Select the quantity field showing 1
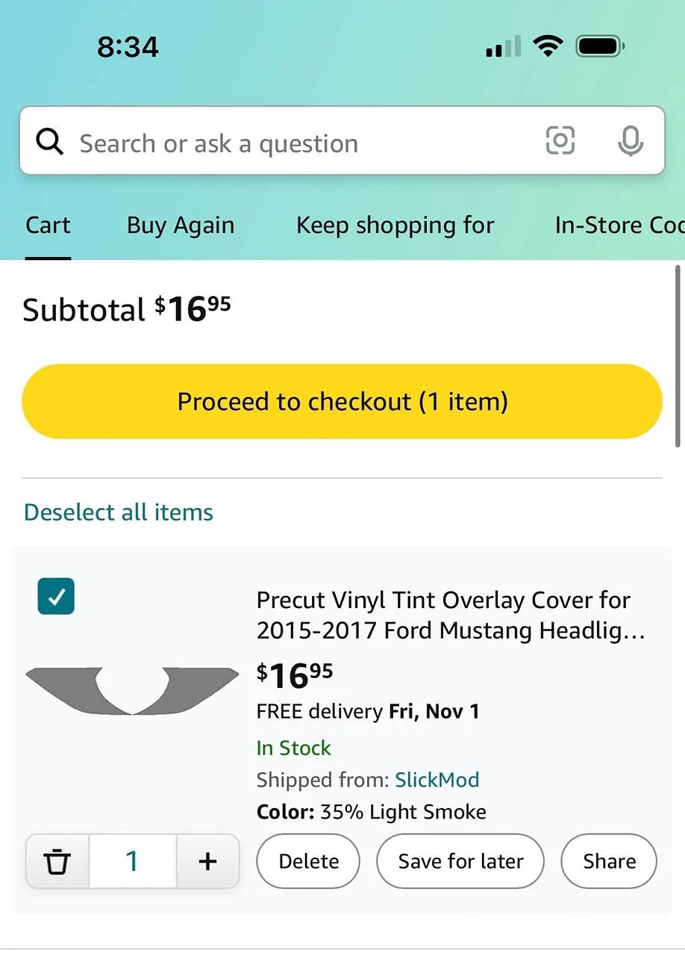685x971 pixels. coord(133,861)
